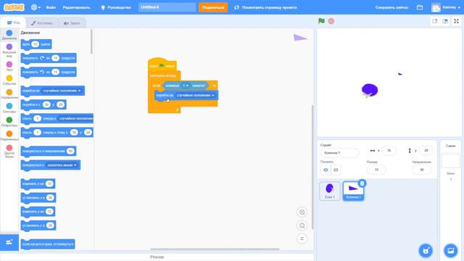Open dropdown of palette перейти на block
The width and height of the screenshot is (464, 261).
[x=62, y=91]
